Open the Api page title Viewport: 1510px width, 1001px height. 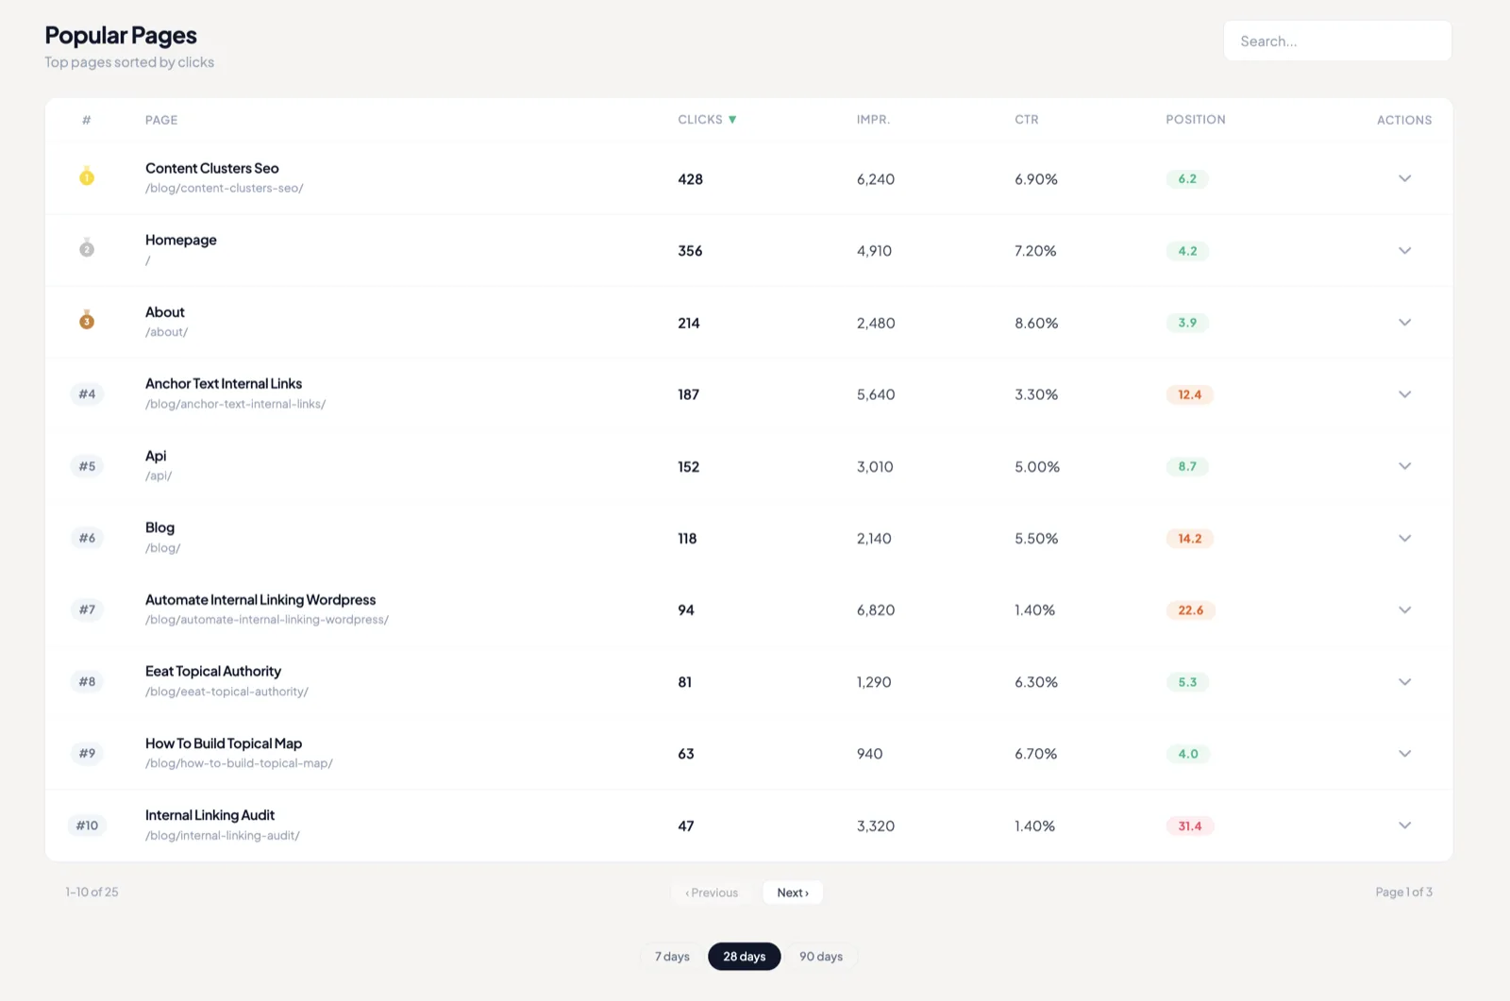(156, 456)
